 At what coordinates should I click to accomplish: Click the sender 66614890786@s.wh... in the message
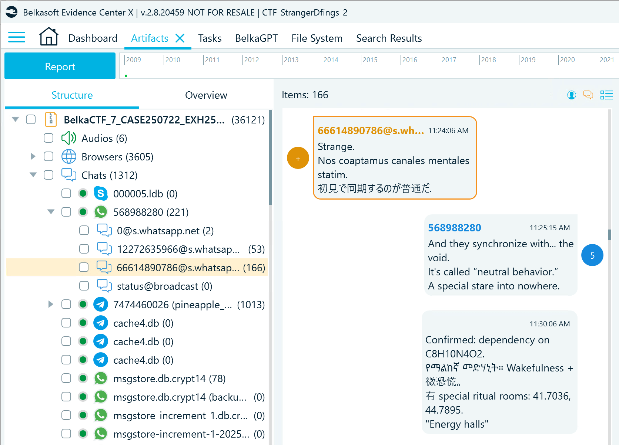coord(371,130)
